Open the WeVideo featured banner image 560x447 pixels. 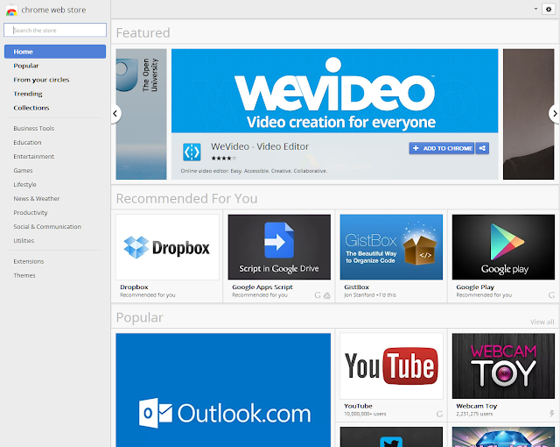click(334, 91)
